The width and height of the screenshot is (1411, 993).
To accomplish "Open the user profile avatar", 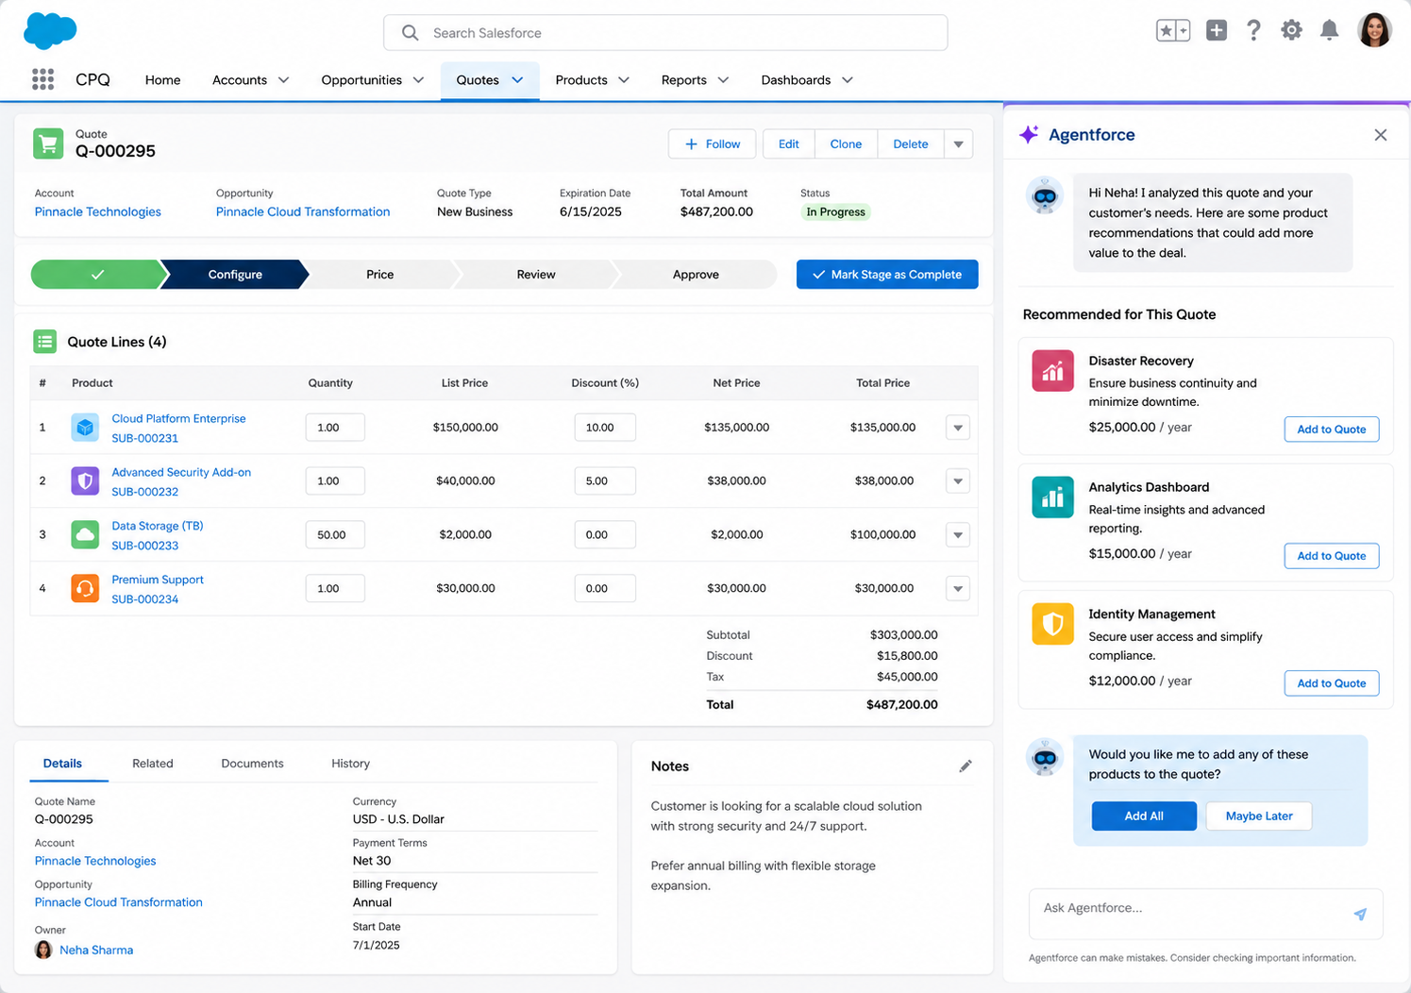I will point(1374,30).
